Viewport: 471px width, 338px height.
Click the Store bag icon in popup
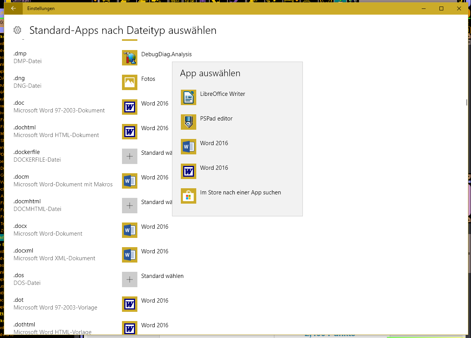click(189, 196)
